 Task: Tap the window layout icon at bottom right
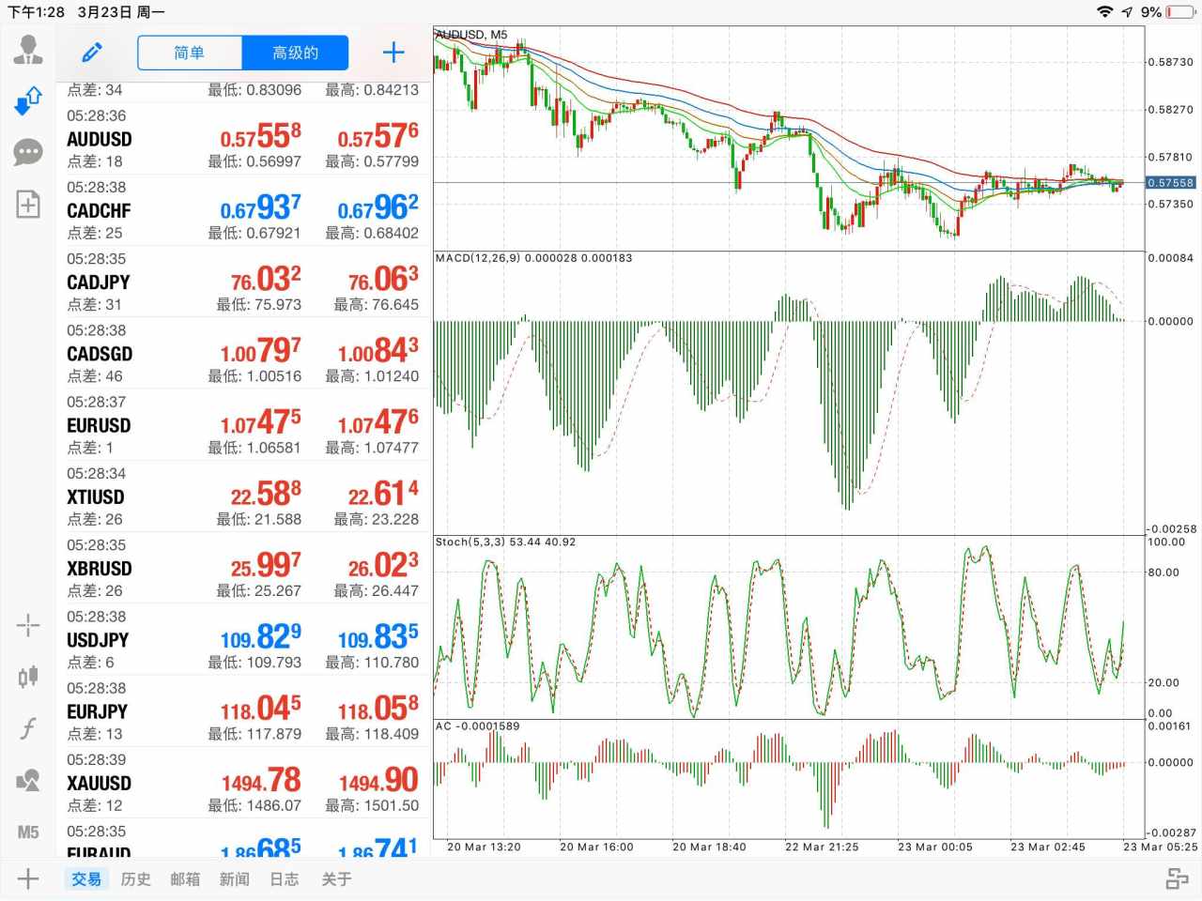1177,879
